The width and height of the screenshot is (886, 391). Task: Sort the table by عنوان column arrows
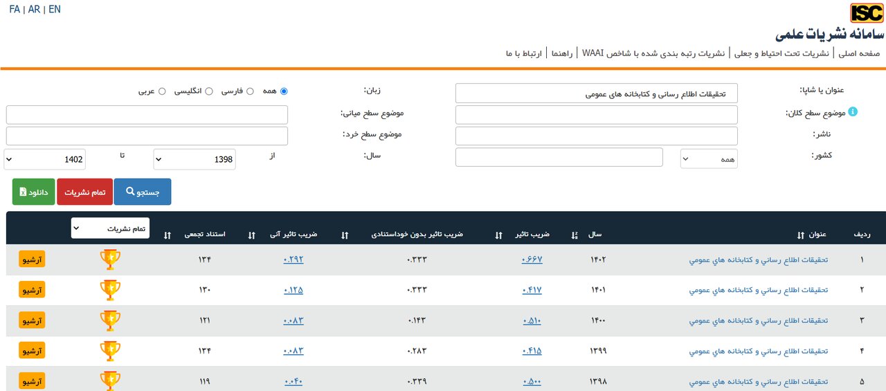coord(801,235)
